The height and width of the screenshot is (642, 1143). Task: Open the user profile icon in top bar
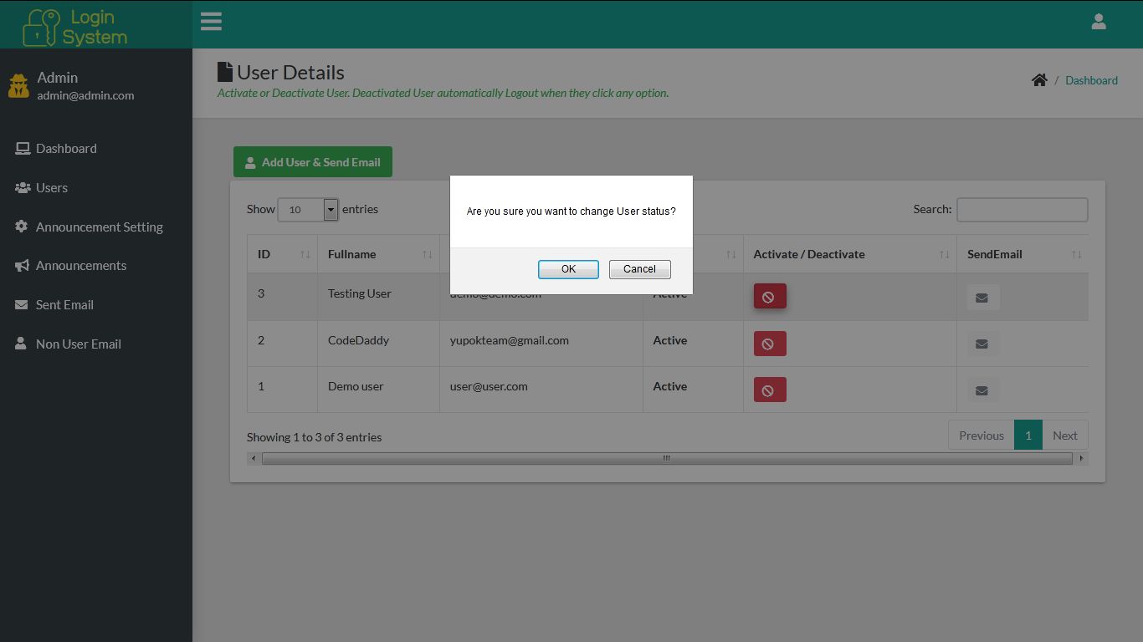point(1099,22)
